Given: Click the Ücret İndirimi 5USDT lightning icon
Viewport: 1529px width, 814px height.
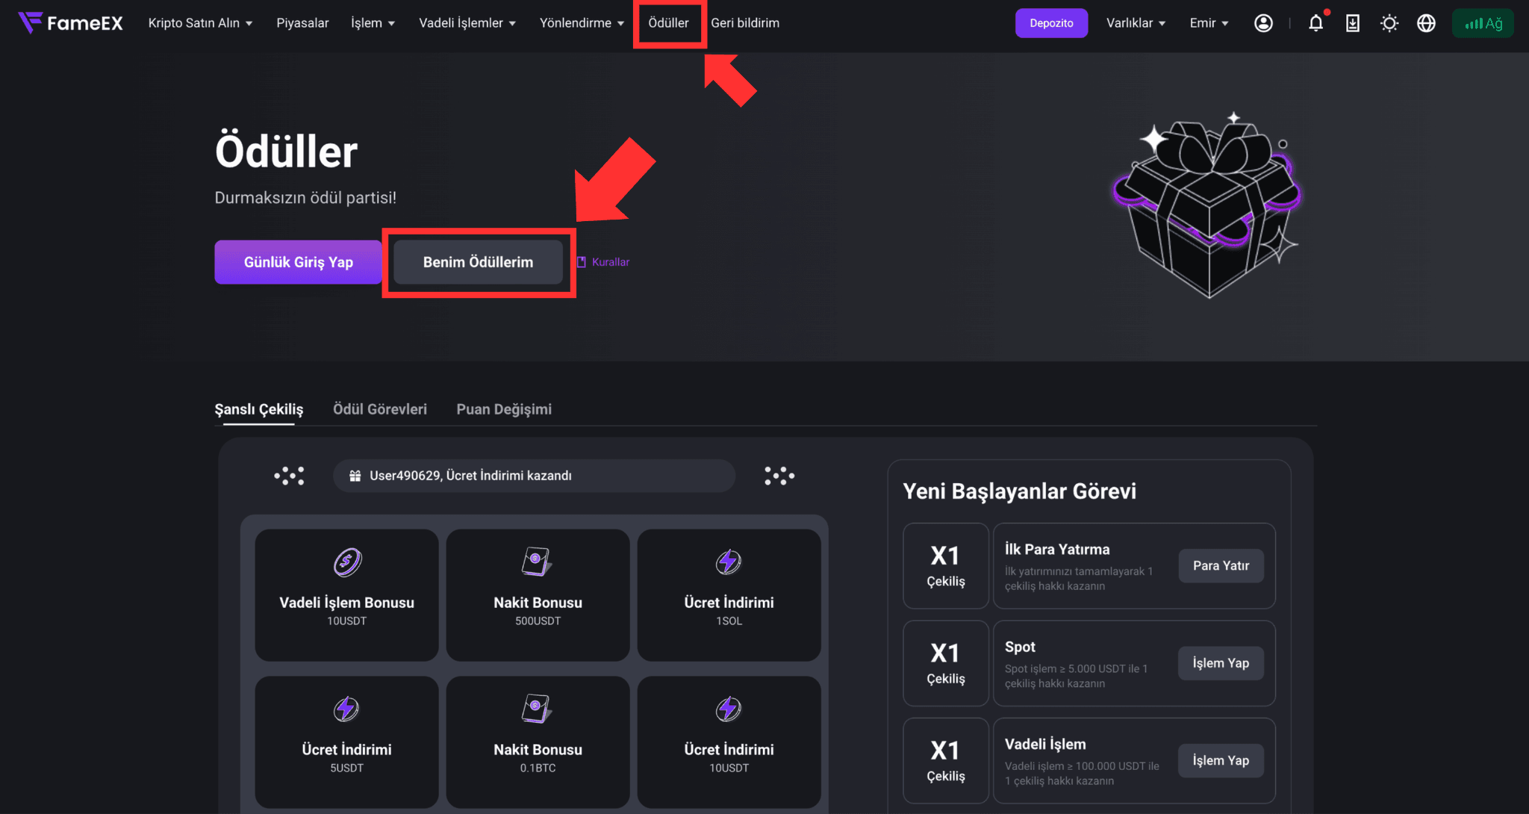Looking at the screenshot, I should (x=346, y=709).
